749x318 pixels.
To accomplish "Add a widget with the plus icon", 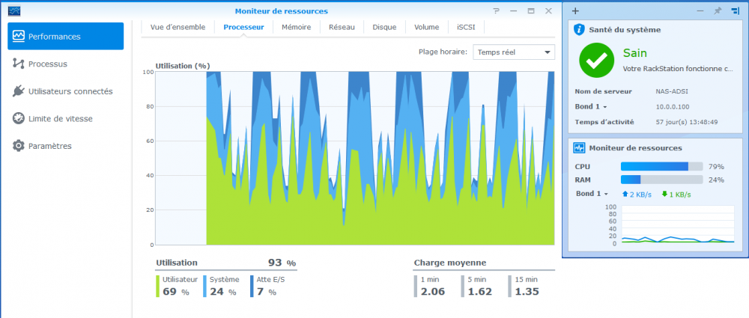I will (x=575, y=11).
